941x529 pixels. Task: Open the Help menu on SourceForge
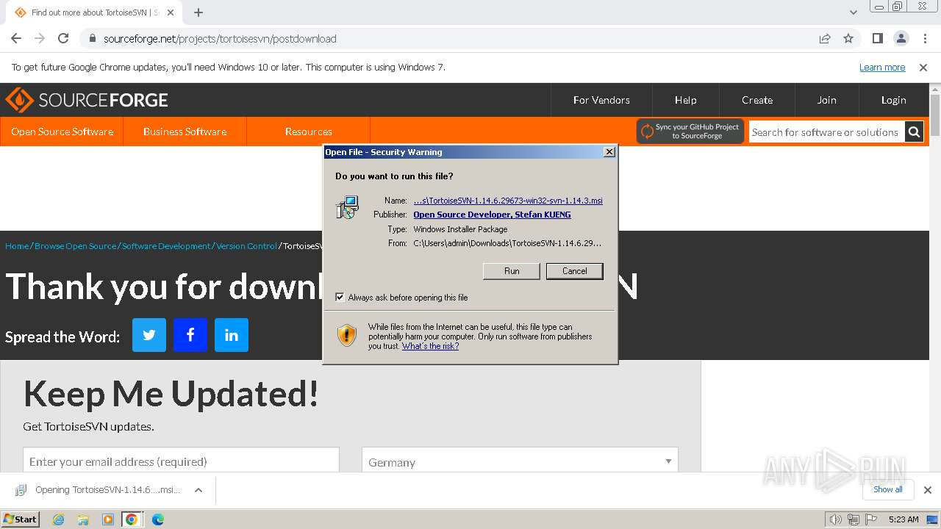pyautogui.click(x=686, y=100)
